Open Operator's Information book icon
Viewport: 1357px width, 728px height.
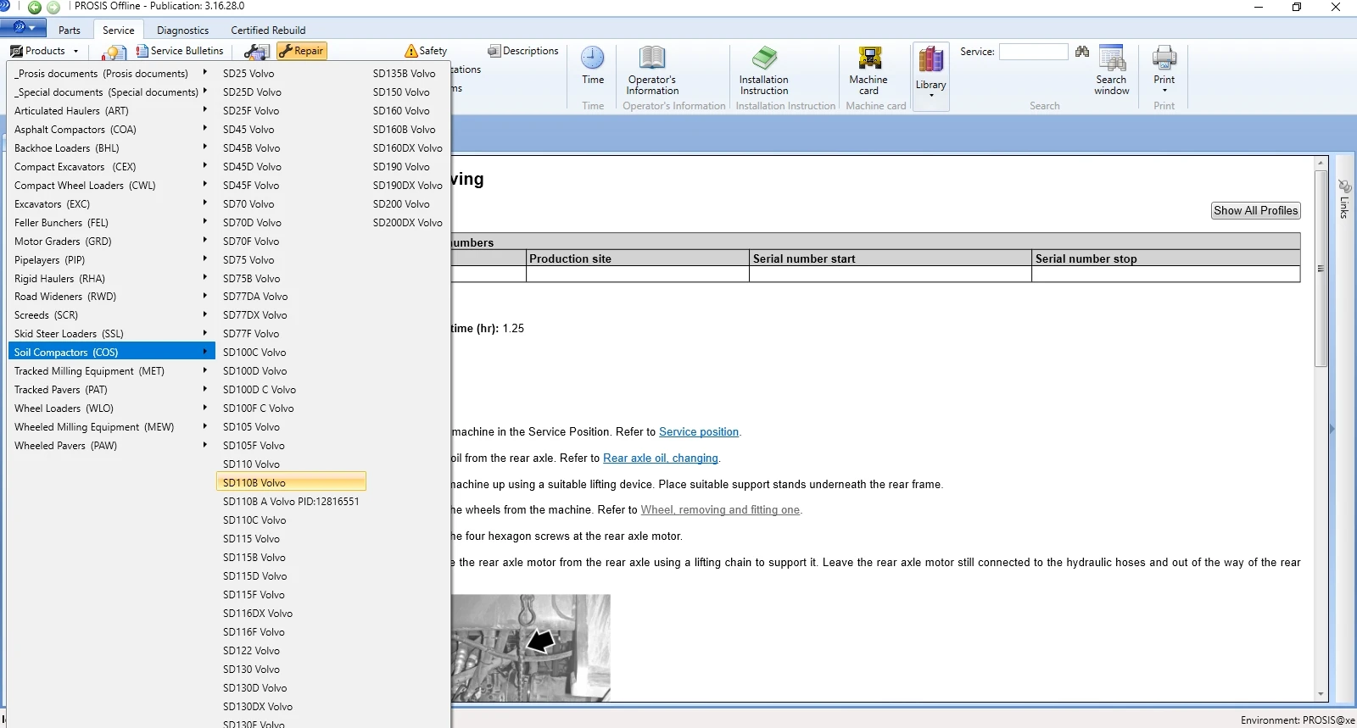coord(651,59)
